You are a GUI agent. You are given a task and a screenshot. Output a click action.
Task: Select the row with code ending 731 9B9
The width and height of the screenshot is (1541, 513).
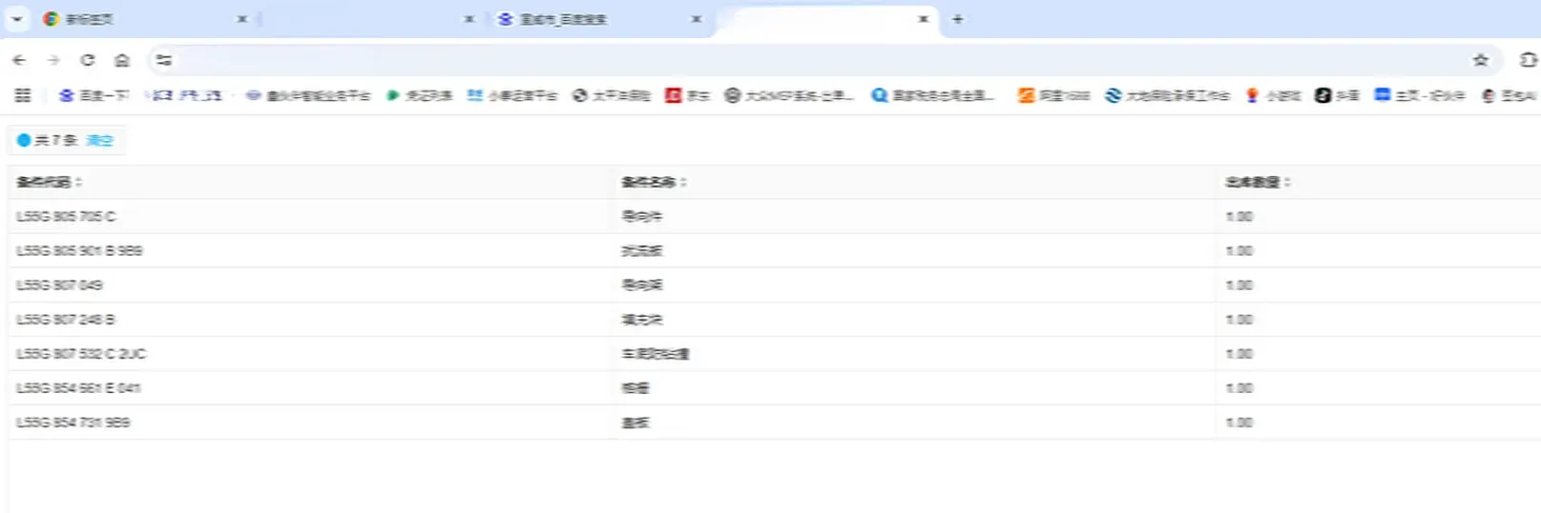(774, 422)
